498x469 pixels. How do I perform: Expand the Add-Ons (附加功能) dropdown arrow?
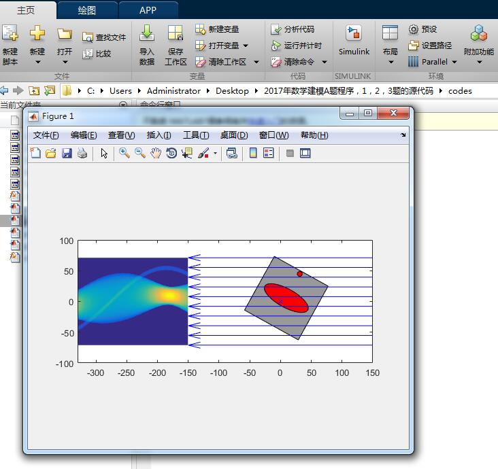[x=480, y=63]
